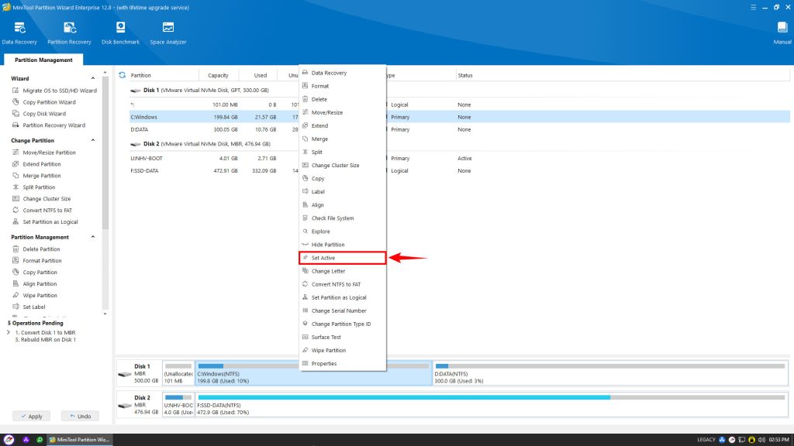This screenshot has width=794, height=446.
Task: Choose Delete from the context menu
Action: pos(342,99)
